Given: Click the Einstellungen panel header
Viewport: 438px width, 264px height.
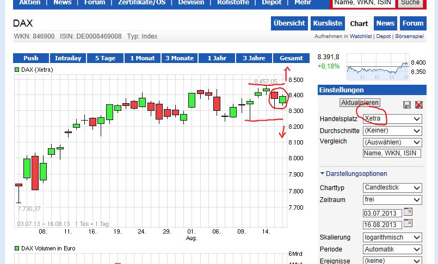Looking at the screenshot, I should click(372, 90).
